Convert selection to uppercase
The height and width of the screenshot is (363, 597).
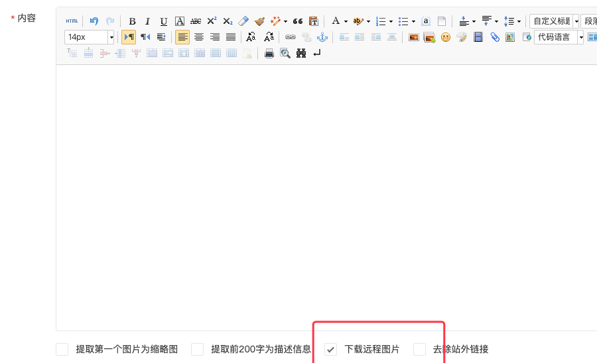[x=251, y=37]
